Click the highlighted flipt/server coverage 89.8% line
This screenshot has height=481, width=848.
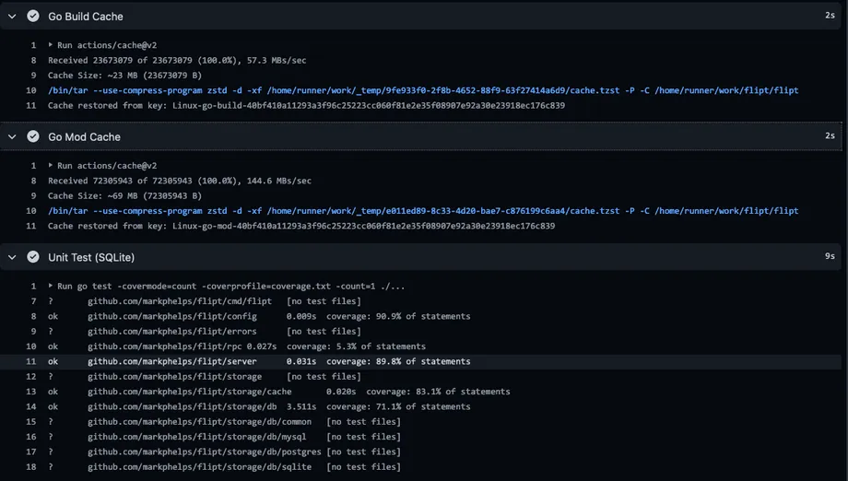[259, 361]
